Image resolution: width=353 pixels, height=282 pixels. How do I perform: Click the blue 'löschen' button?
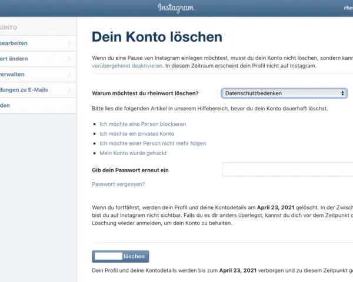pyautogui.click(x=120, y=256)
